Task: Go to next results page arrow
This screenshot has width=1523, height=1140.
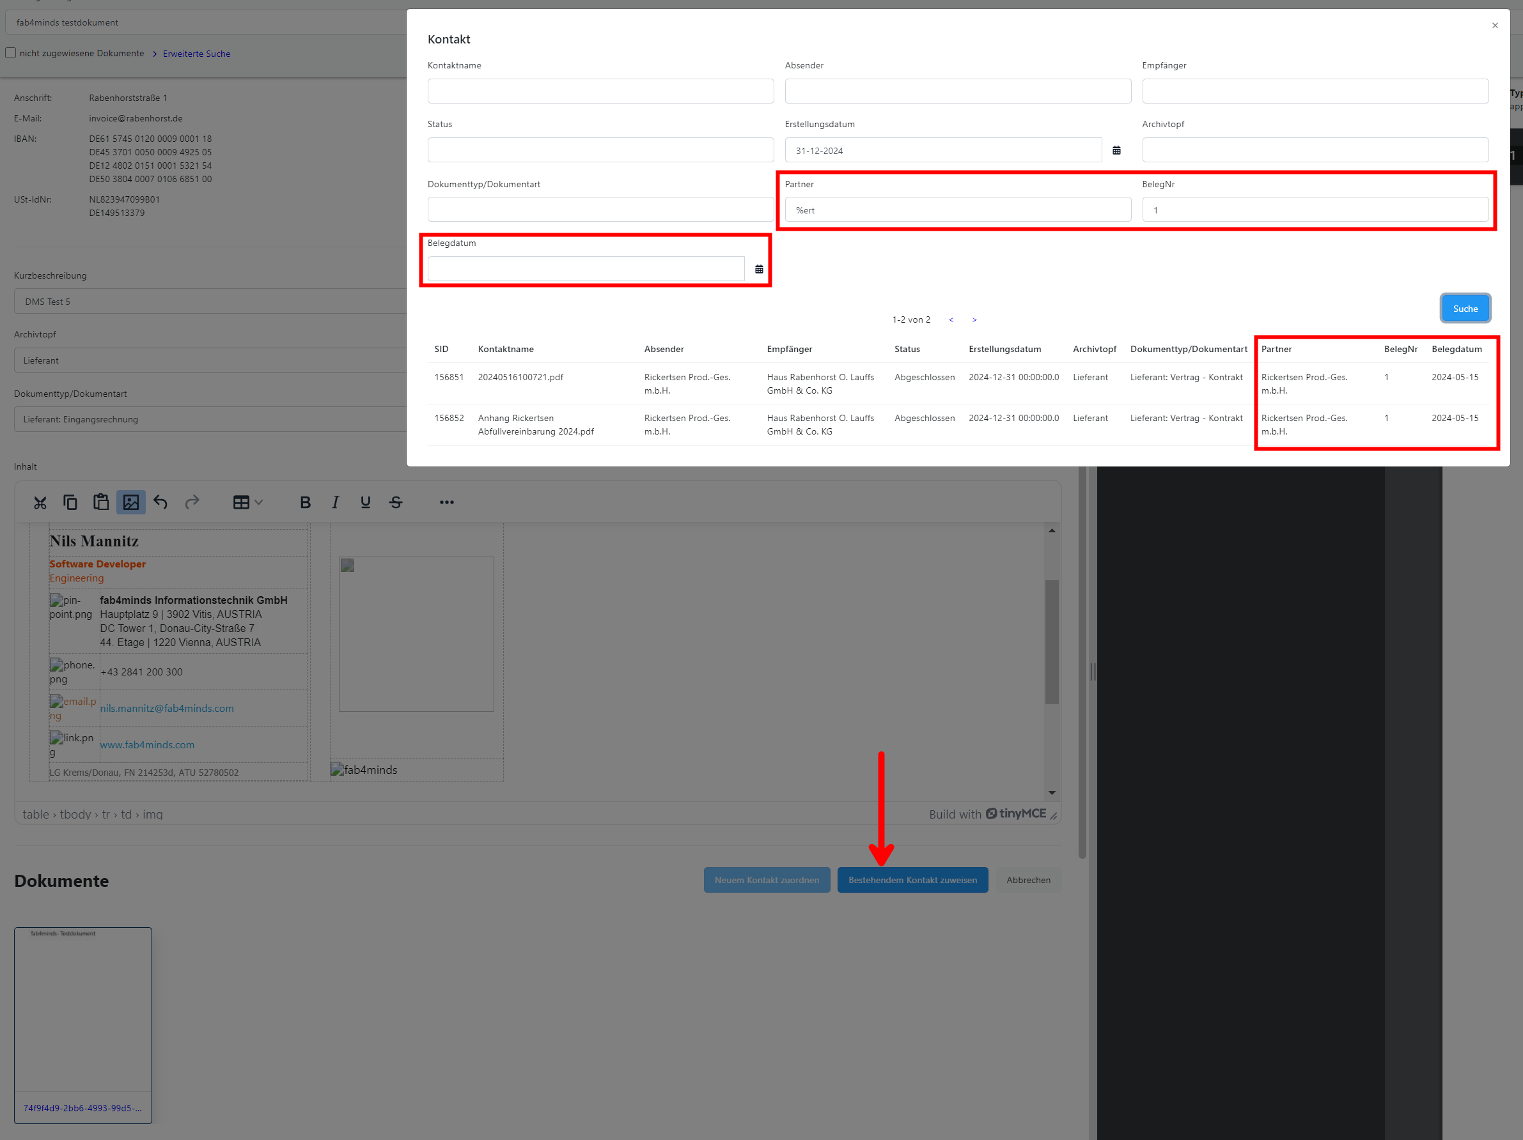Action: (x=974, y=320)
